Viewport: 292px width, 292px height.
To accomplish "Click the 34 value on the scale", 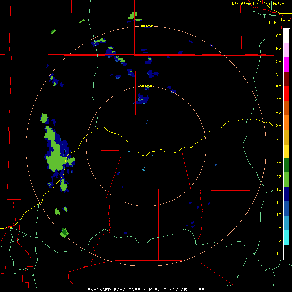I will point(279,138).
